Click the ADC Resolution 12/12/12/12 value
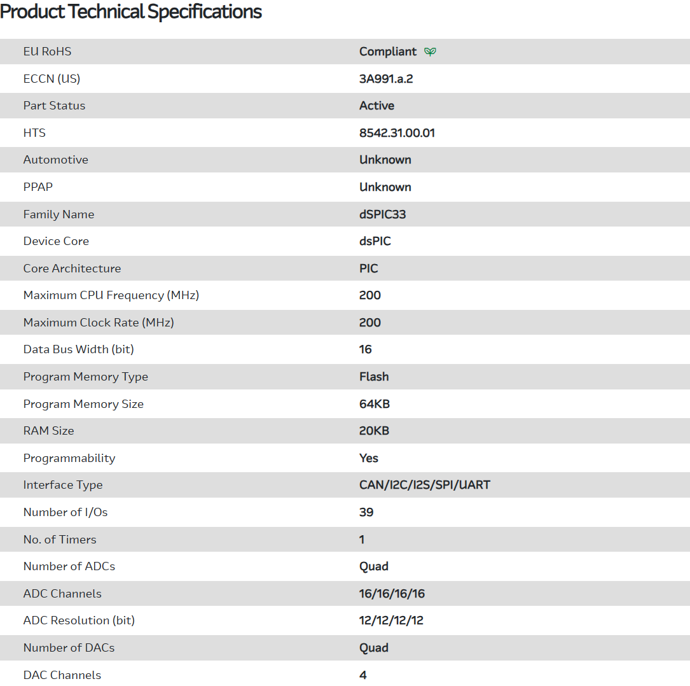690x686 pixels. 391,620
